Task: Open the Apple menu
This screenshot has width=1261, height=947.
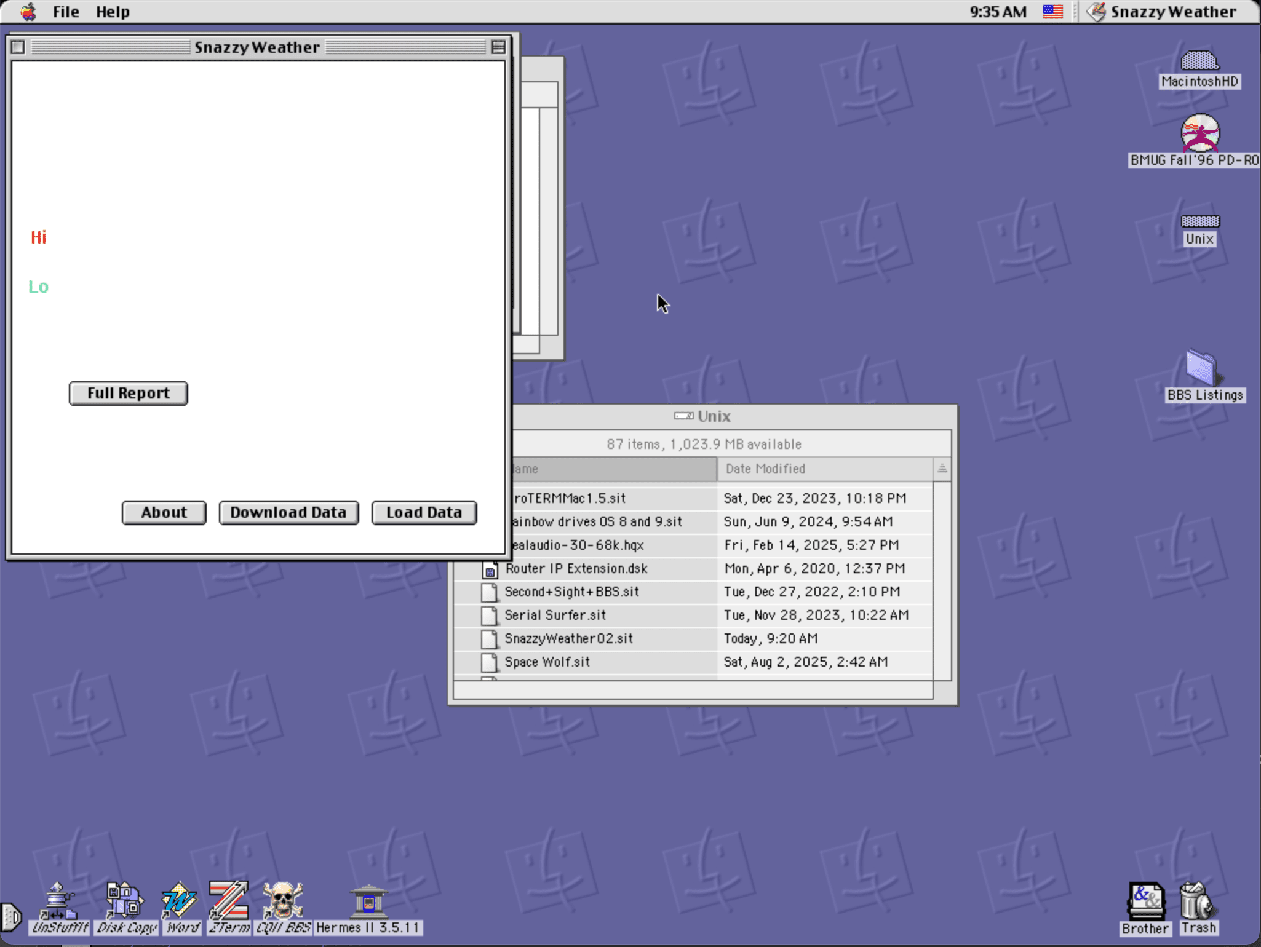Action: click(28, 12)
